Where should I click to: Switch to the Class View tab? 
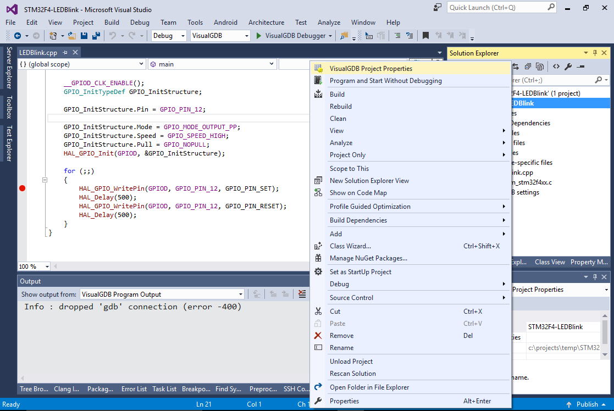(550, 262)
